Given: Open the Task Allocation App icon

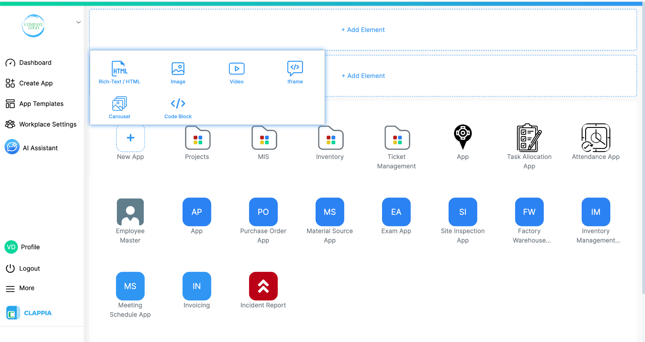Looking at the screenshot, I should [x=529, y=138].
